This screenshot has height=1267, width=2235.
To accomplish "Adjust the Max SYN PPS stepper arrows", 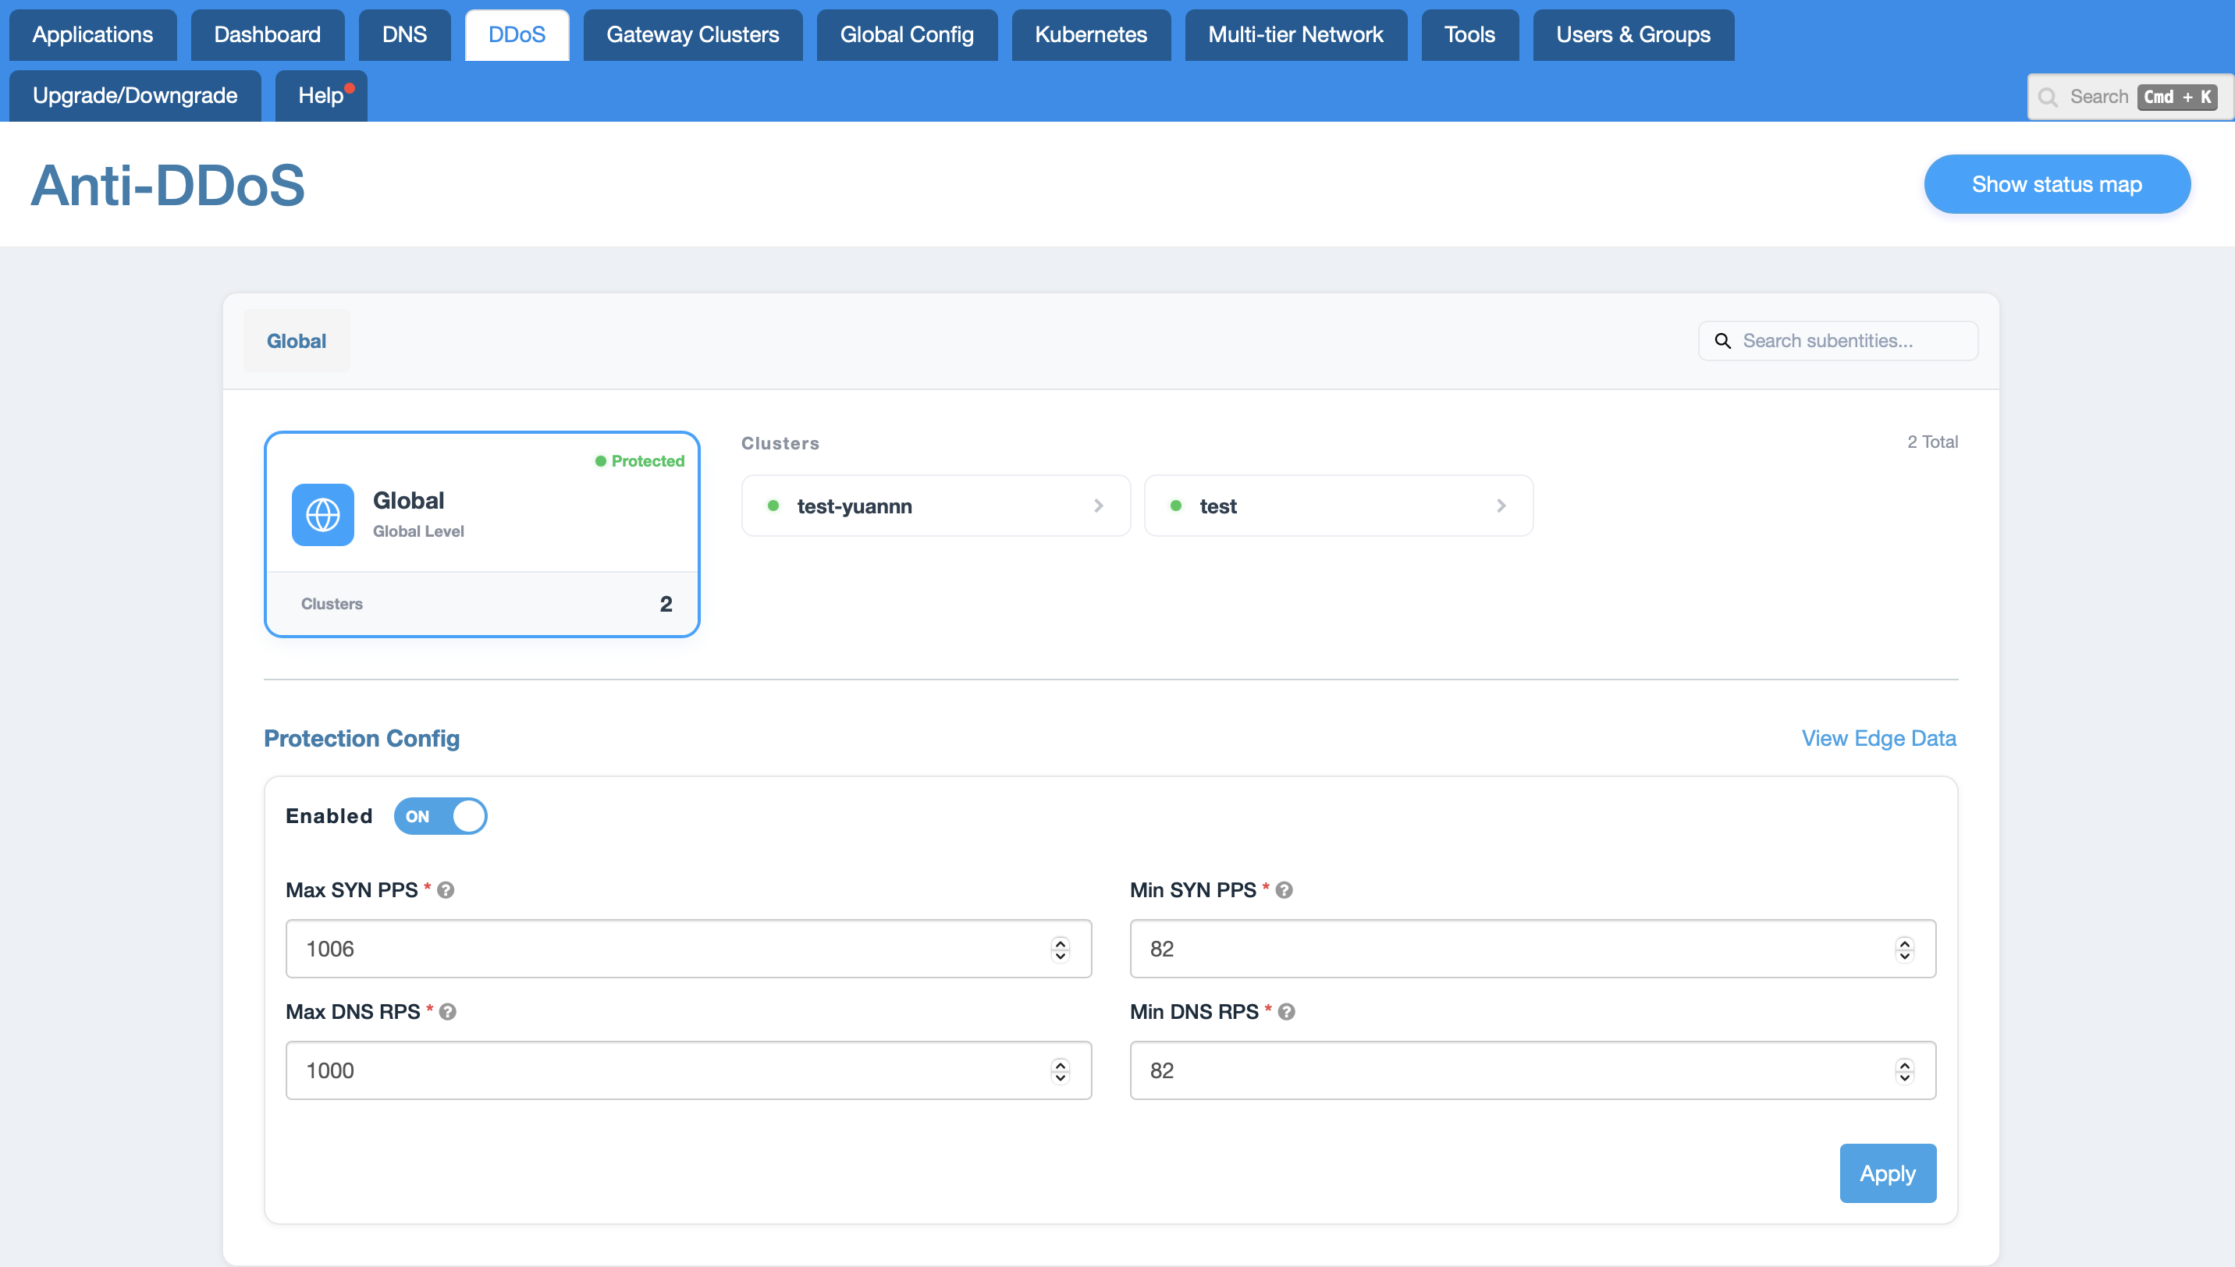I will click(x=1060, y=949).
